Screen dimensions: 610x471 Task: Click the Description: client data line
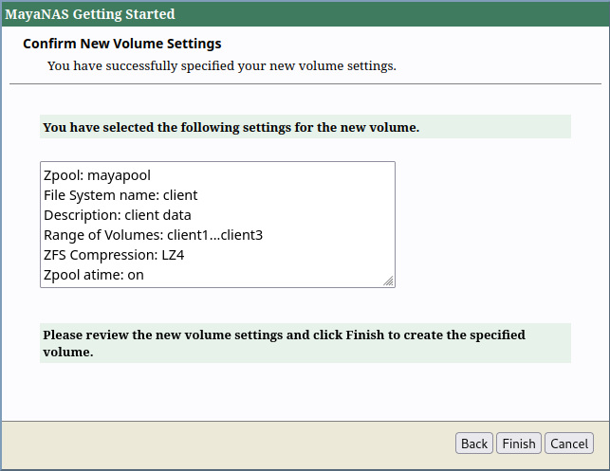coord(118,215)
